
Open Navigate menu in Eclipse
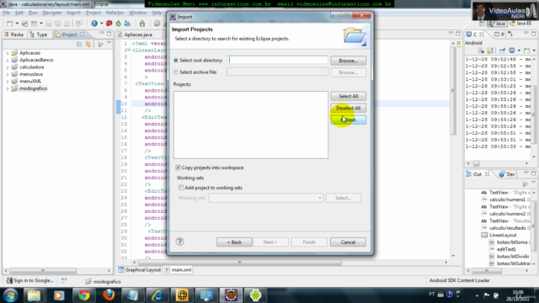pos(52,13)
